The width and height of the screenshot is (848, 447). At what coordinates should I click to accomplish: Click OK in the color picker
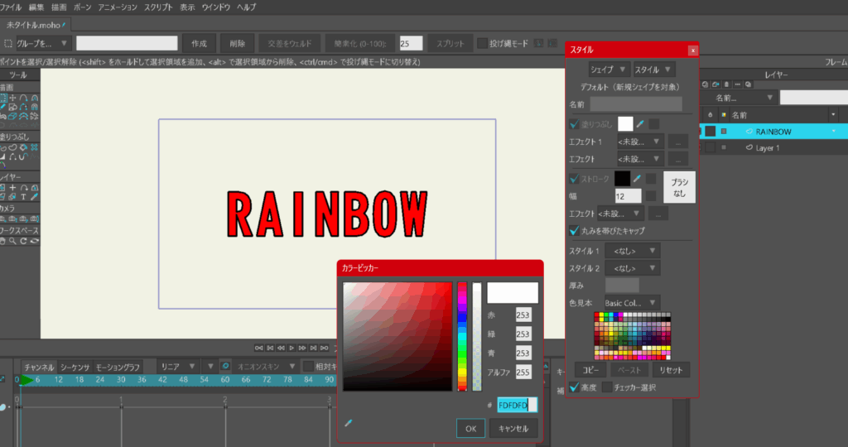(x=470, y=428)
